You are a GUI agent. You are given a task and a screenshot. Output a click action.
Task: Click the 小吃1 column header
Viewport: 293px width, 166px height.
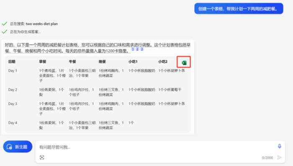point(133,62)
